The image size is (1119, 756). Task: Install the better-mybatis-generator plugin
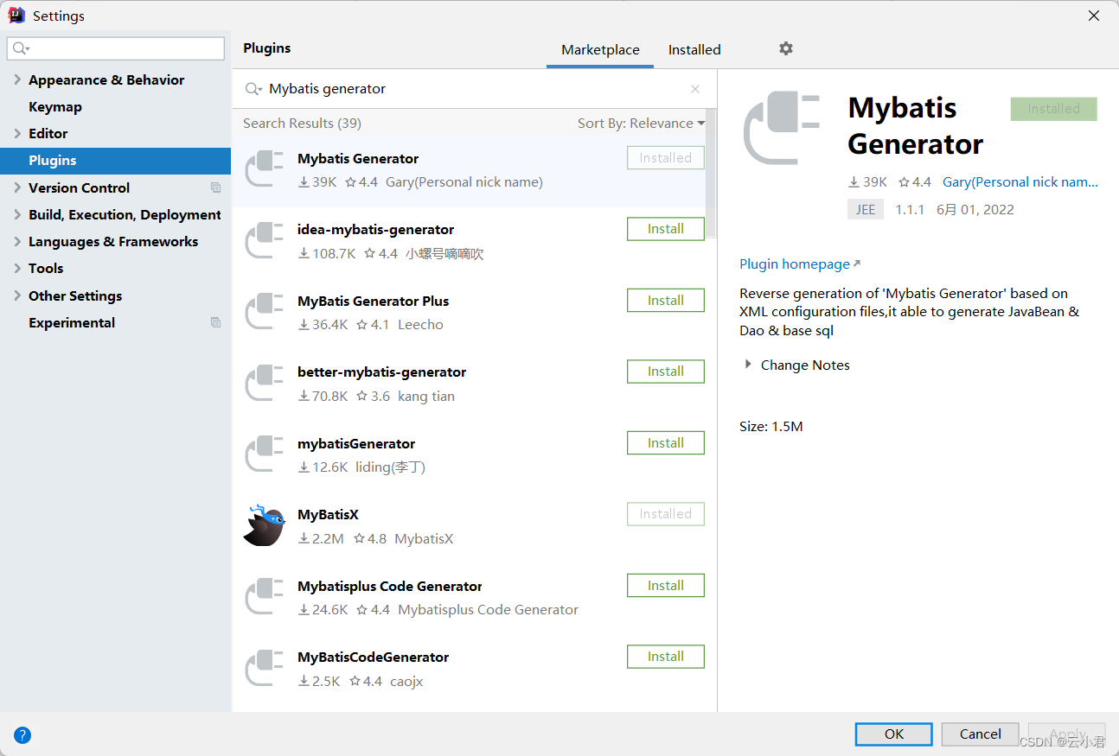point(666,372)
